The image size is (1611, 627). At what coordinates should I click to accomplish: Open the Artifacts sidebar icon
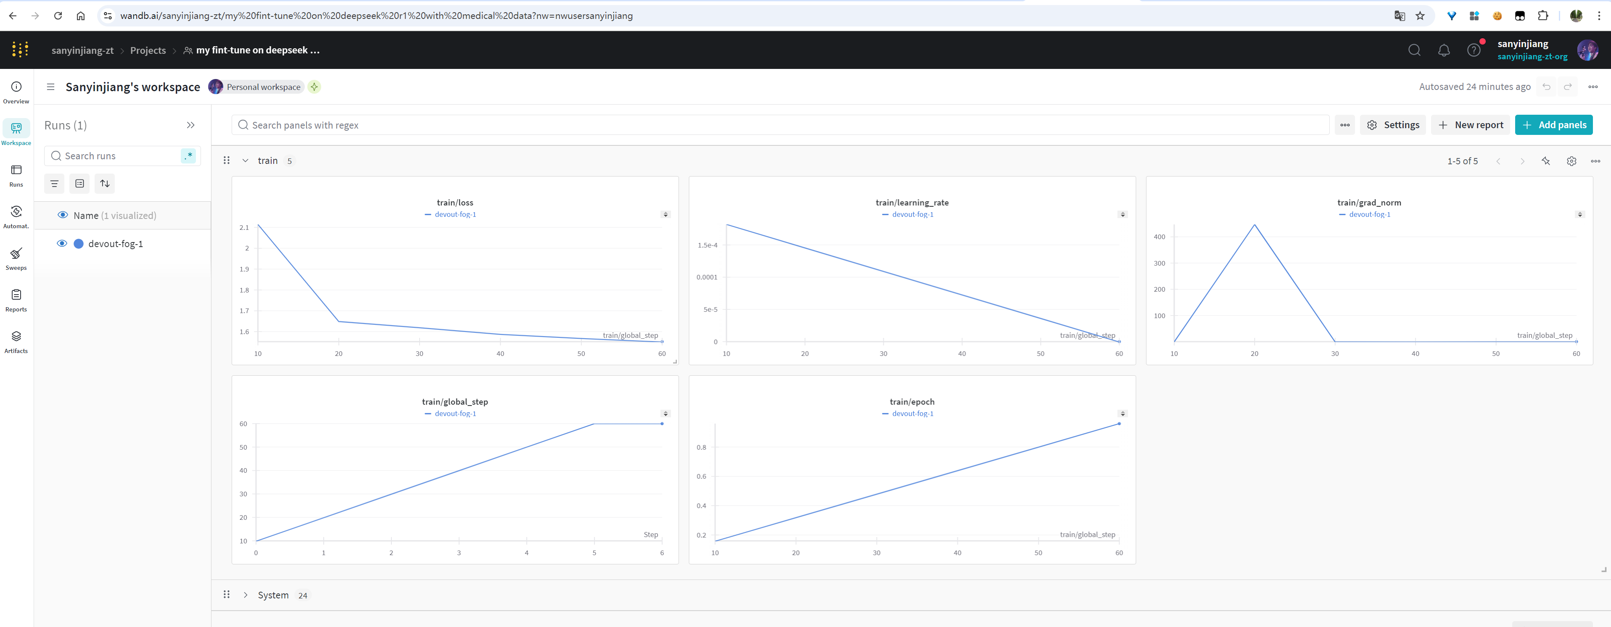click(x=16, y=341)
